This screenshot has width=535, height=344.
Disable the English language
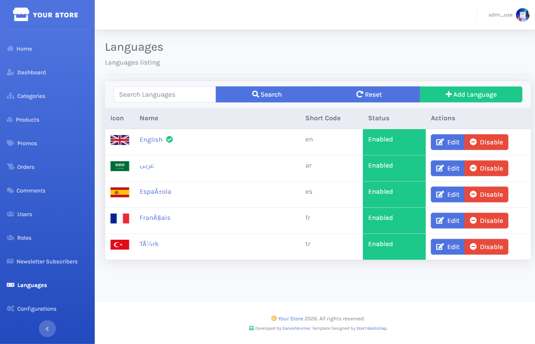pyautogui.click(x=486, y=142)
